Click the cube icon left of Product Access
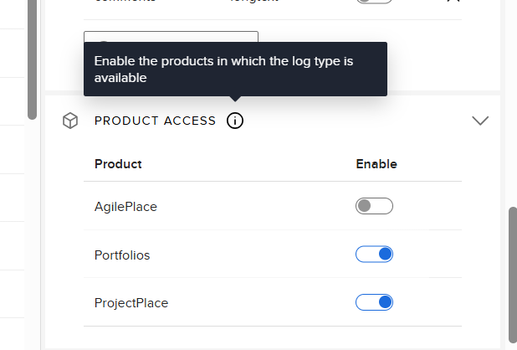 point(70,121)
